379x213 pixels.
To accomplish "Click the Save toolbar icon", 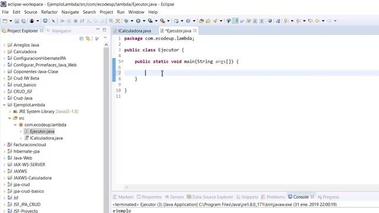I will 17,21.
